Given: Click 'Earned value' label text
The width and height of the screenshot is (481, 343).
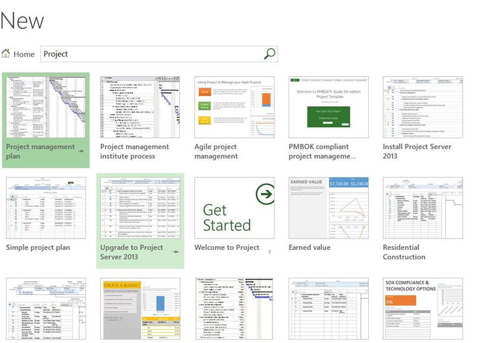Looking at the screenshot, I should 309,247.
